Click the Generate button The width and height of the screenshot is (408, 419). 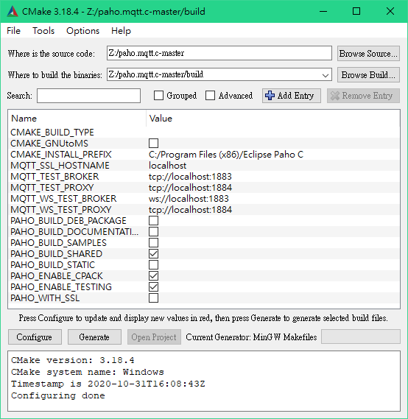coord(94,337)
